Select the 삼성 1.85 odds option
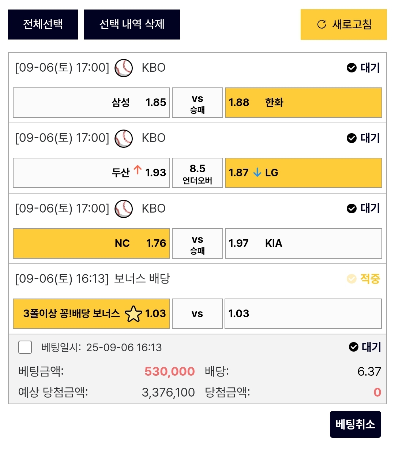Viewport: 395px width, 450px height. (x=91, y=102)
